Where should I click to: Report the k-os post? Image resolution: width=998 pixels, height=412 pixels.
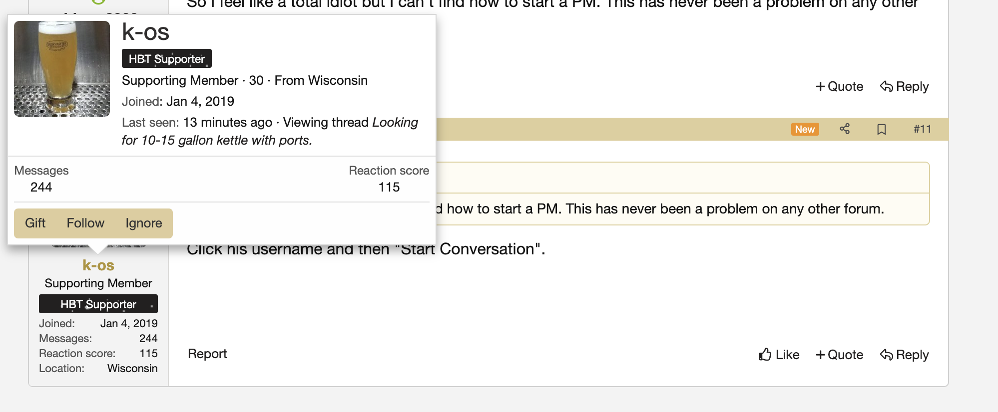coord(207,354)
